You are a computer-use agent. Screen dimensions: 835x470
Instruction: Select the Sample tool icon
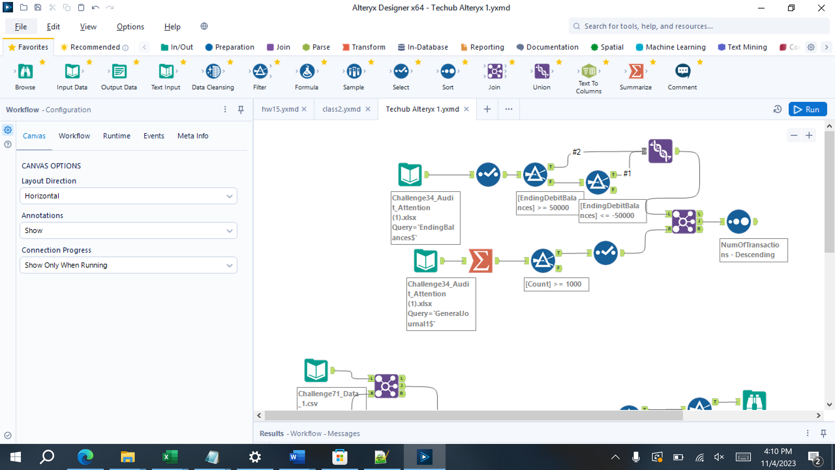pyautogui.click(x=354, y=71)
